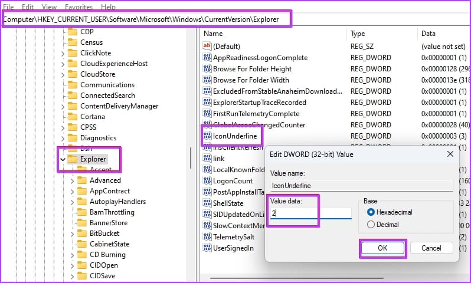Click the BannerStore folder icon

pos(82,223)
